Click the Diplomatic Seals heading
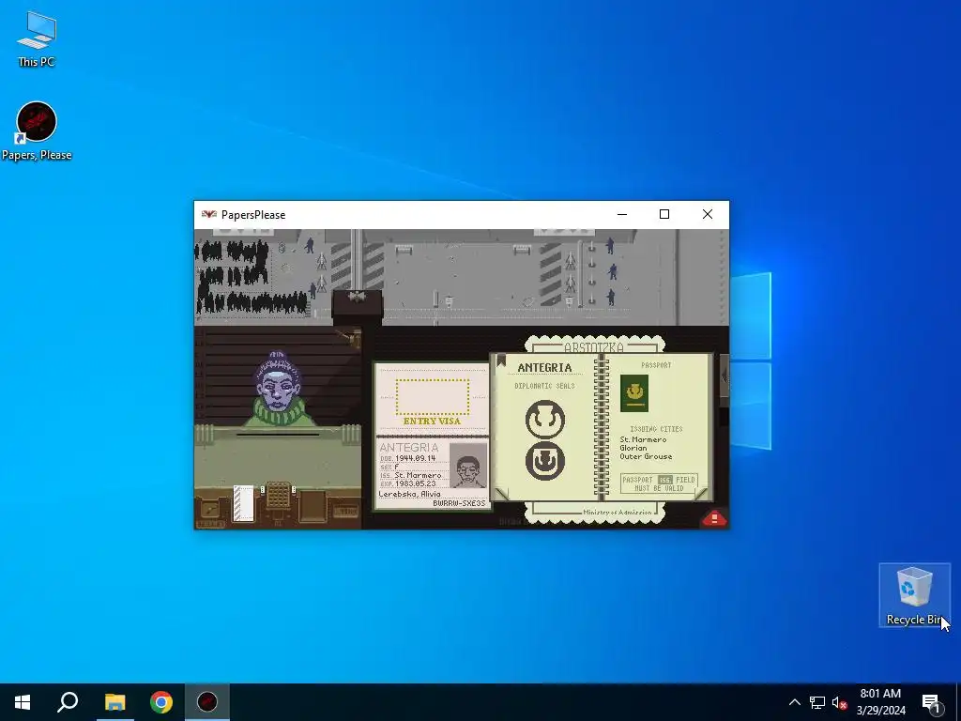This screenshot has height=721, width=961. pyautogui.click(x=544, y=386)
